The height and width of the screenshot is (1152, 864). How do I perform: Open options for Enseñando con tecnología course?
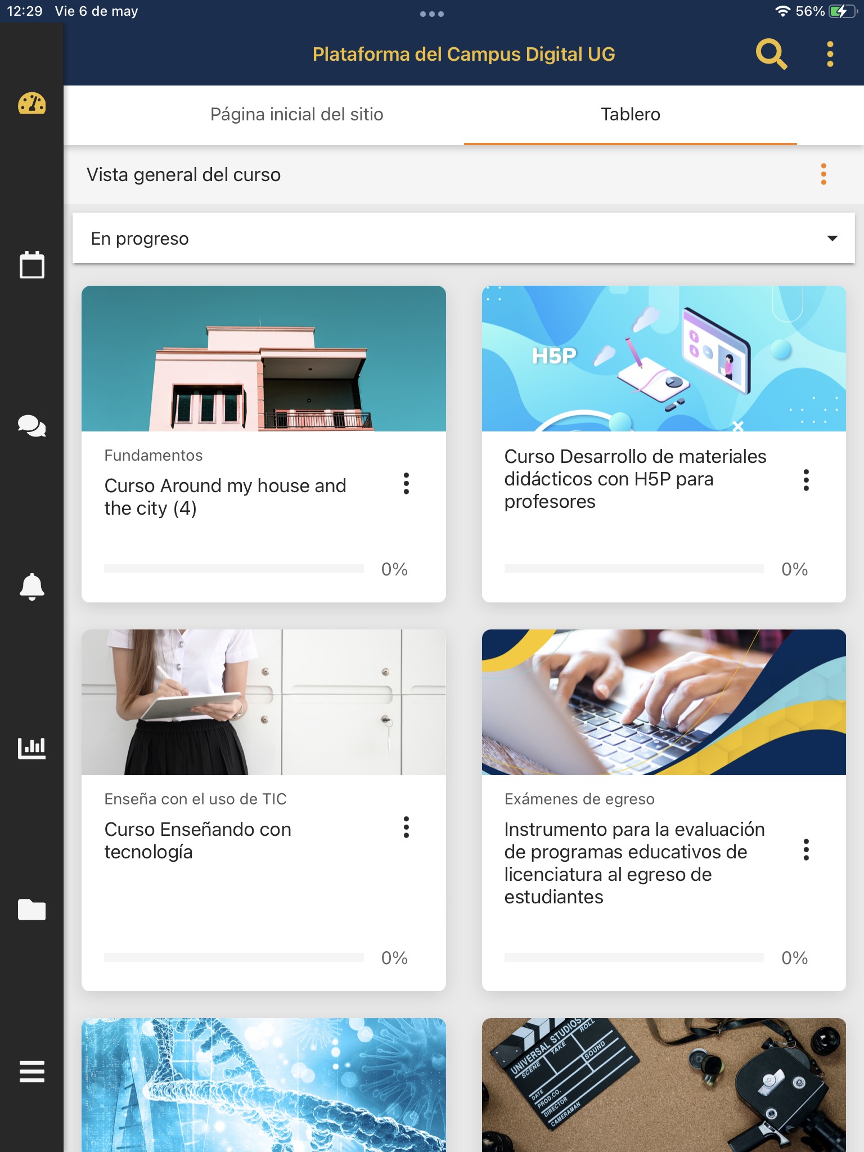point(406,827)
